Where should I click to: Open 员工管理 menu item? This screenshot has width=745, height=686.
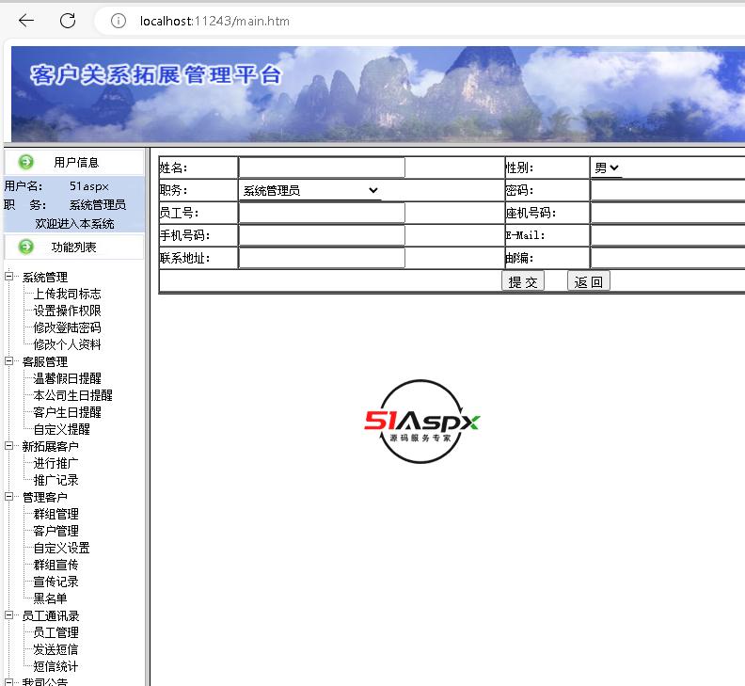click(55, 632)
